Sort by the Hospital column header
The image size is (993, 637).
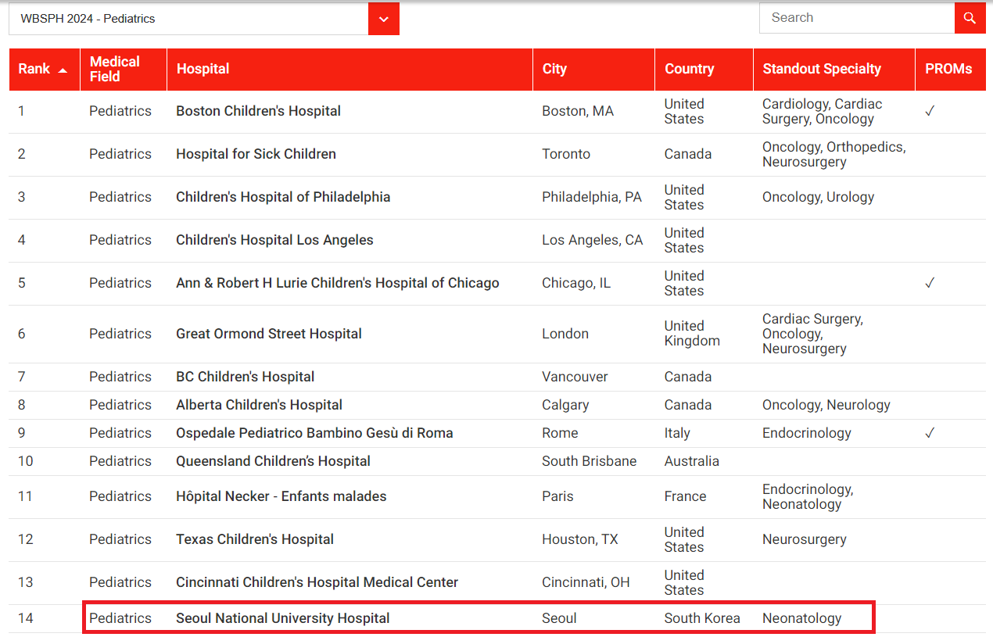tap(350, 70)
